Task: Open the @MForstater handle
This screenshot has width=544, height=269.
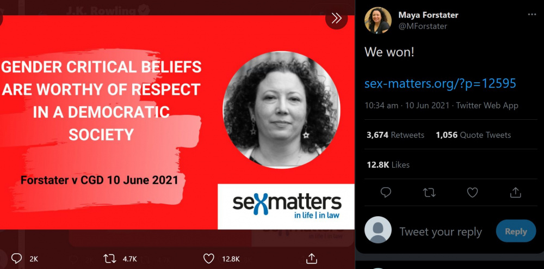Action: point(423,26)
